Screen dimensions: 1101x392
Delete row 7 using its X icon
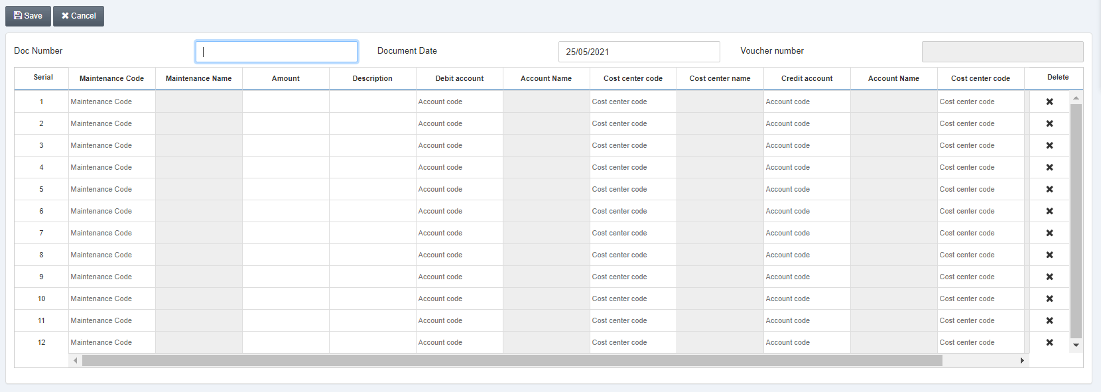[1049, 233]
